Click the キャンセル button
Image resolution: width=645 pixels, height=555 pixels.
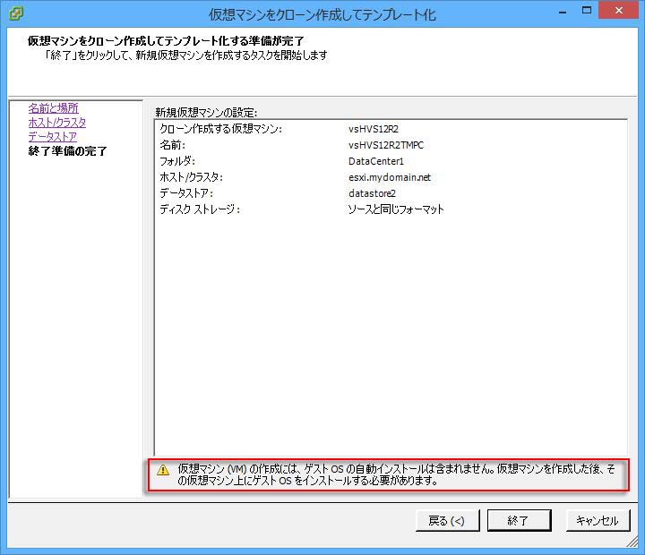pyautogui.click(x=598, y=520)
